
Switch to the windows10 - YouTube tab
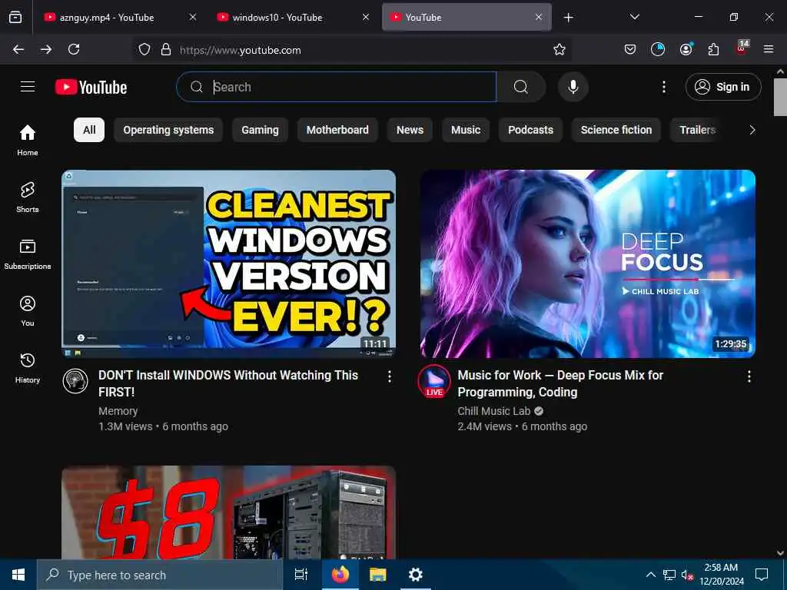pyautogui.click(x=294, y=18)
